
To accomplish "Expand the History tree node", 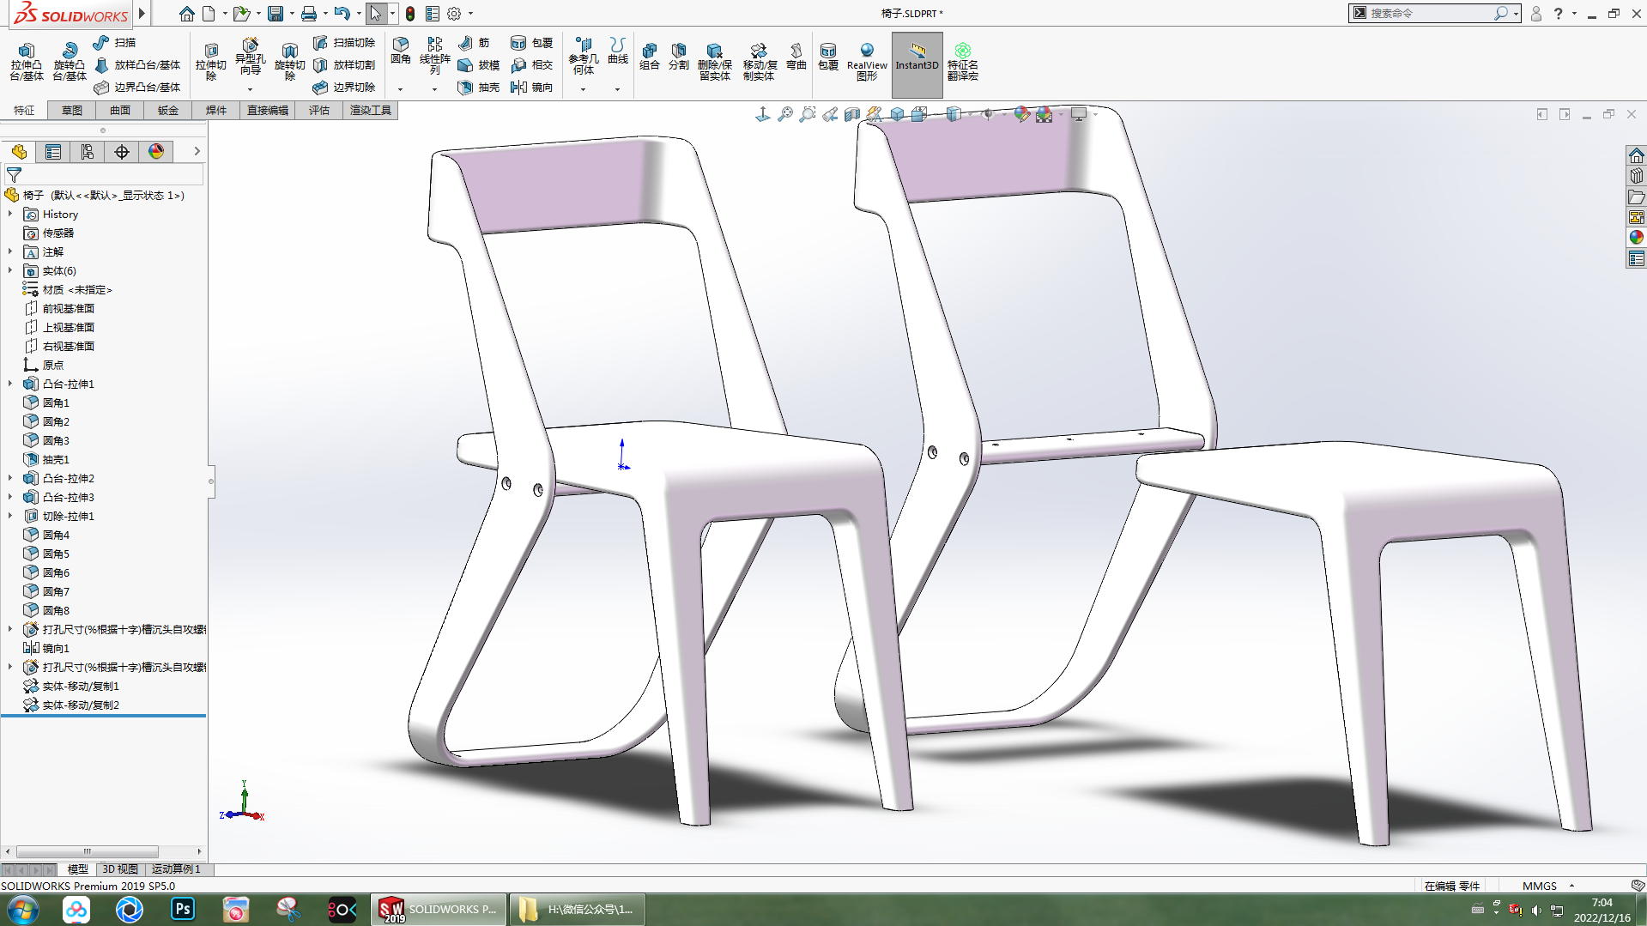I will [x=10, y=214].
